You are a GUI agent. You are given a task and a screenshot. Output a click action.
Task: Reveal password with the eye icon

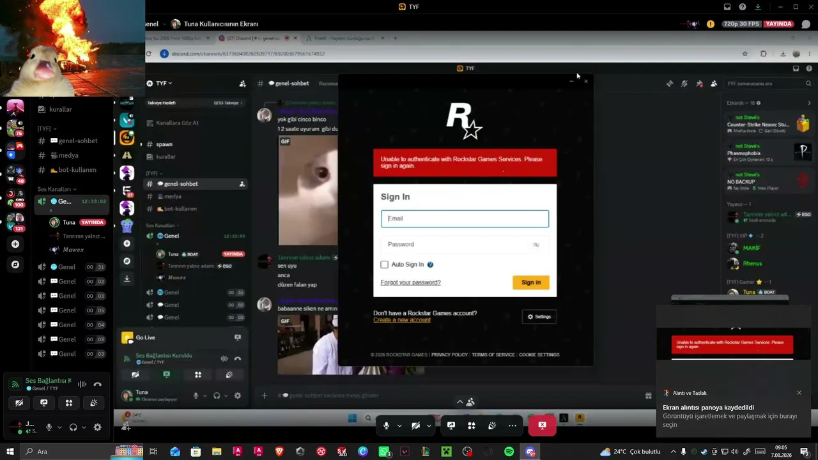point(536,245)
